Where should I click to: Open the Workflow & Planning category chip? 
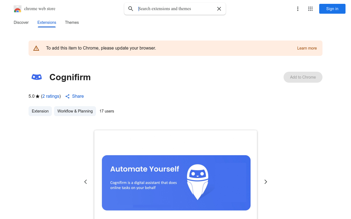[x=75, y=111]
